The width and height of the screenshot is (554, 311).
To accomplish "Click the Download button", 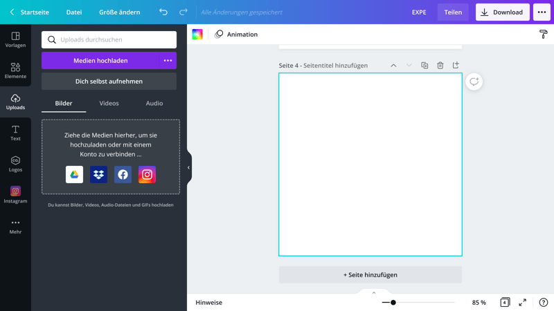I will click(x=503, y=12).
